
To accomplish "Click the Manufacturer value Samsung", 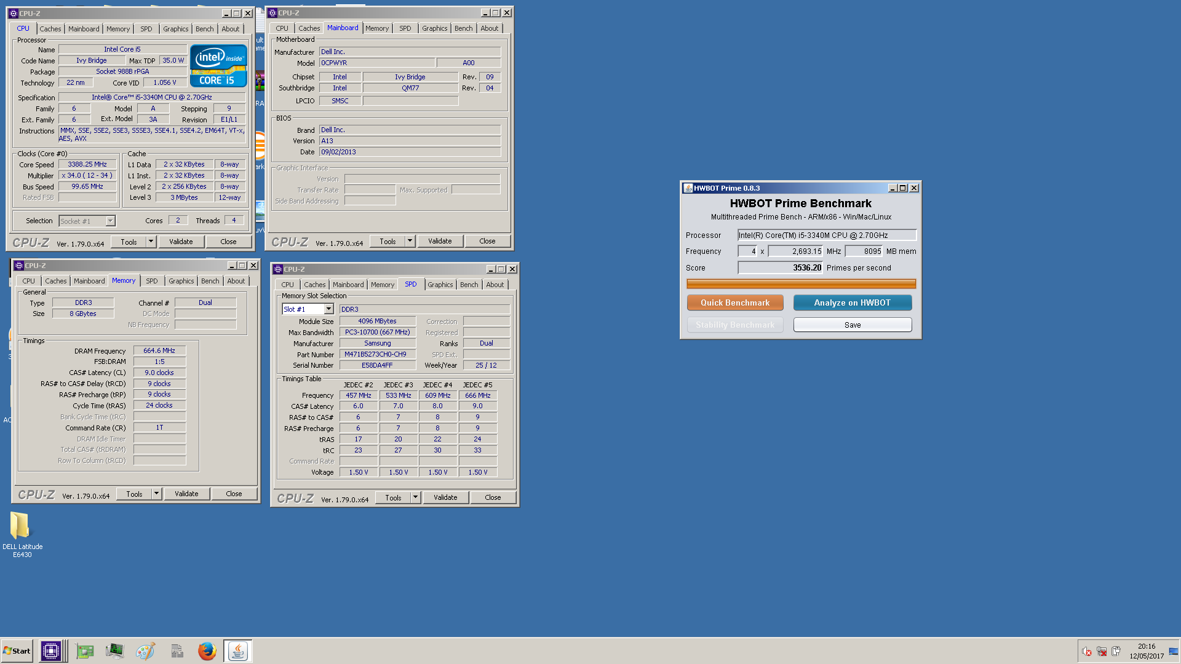I will (378, 343).
